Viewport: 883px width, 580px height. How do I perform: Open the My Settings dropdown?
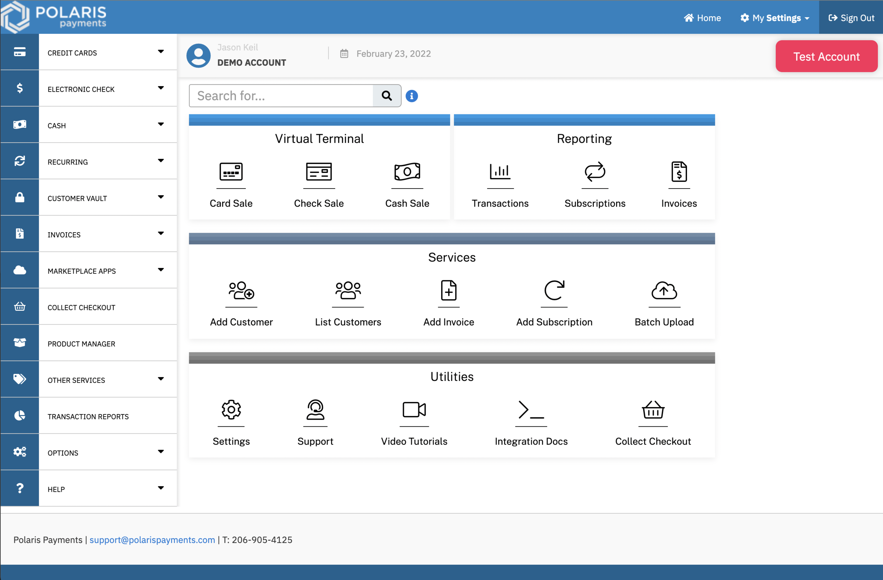point(775,18)
